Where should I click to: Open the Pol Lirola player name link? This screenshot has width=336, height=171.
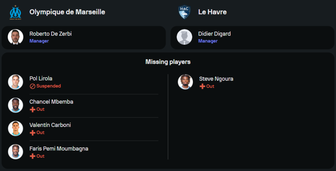point(41,79)
